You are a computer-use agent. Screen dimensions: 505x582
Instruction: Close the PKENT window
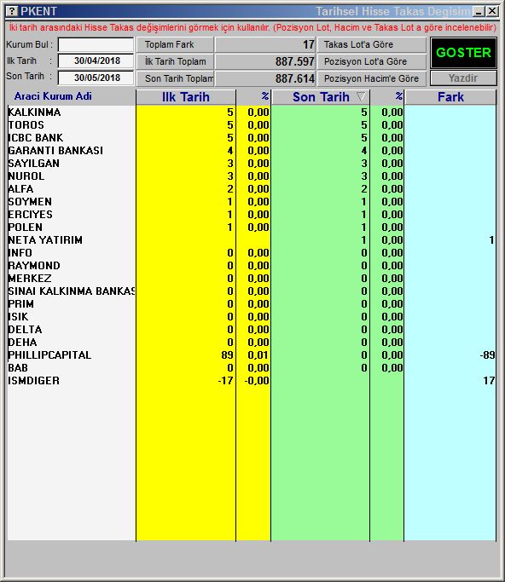click(492, 12)
